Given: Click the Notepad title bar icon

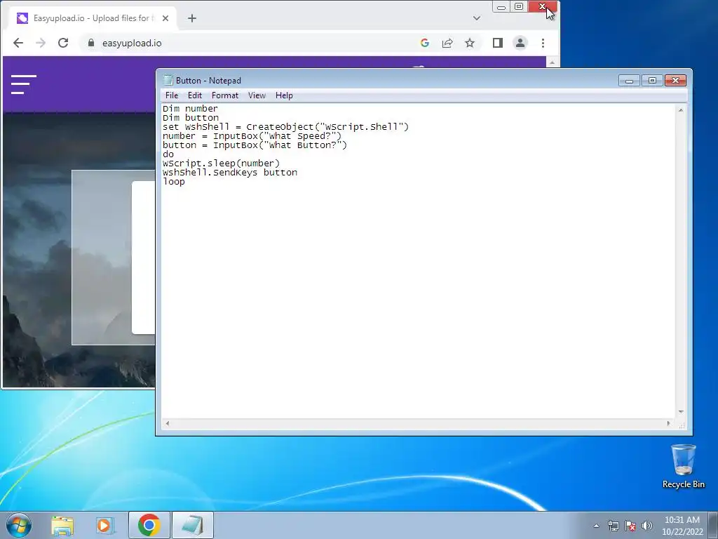Looking at the screenshot, I should pos(168,80).
